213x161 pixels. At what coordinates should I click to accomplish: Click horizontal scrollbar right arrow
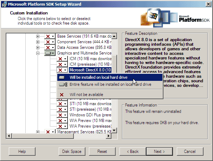[109, 136]
